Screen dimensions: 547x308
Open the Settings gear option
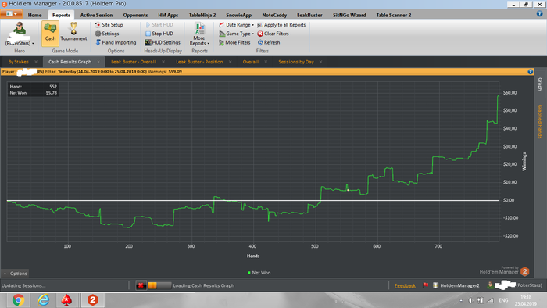click(x=107, y=34)
